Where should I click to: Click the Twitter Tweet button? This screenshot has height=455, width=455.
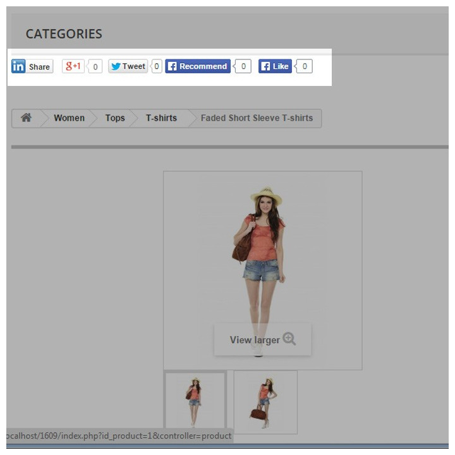pyautogui.click(x=128, y=66)
